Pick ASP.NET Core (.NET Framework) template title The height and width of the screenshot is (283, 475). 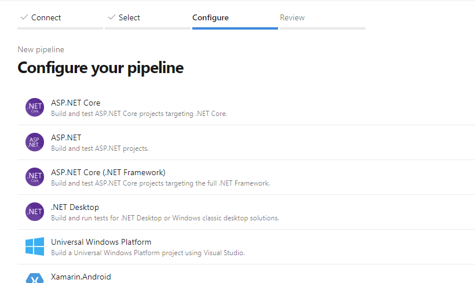coord(108,172)
